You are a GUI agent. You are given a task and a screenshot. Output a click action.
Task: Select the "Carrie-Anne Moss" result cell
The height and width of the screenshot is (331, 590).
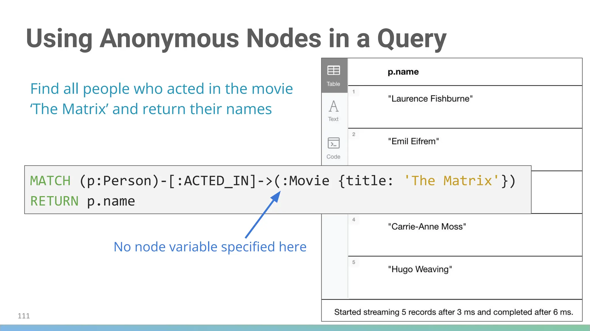point(427,227)
